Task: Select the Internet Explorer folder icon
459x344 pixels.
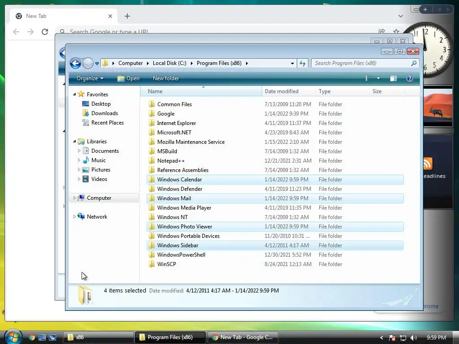Action: (x=152, y=123)
